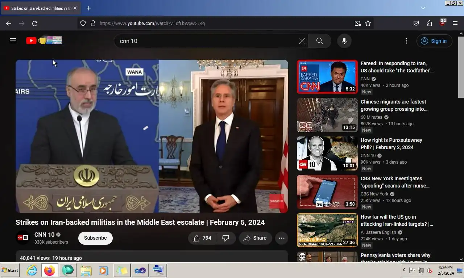Share the video

click(255, 238)
